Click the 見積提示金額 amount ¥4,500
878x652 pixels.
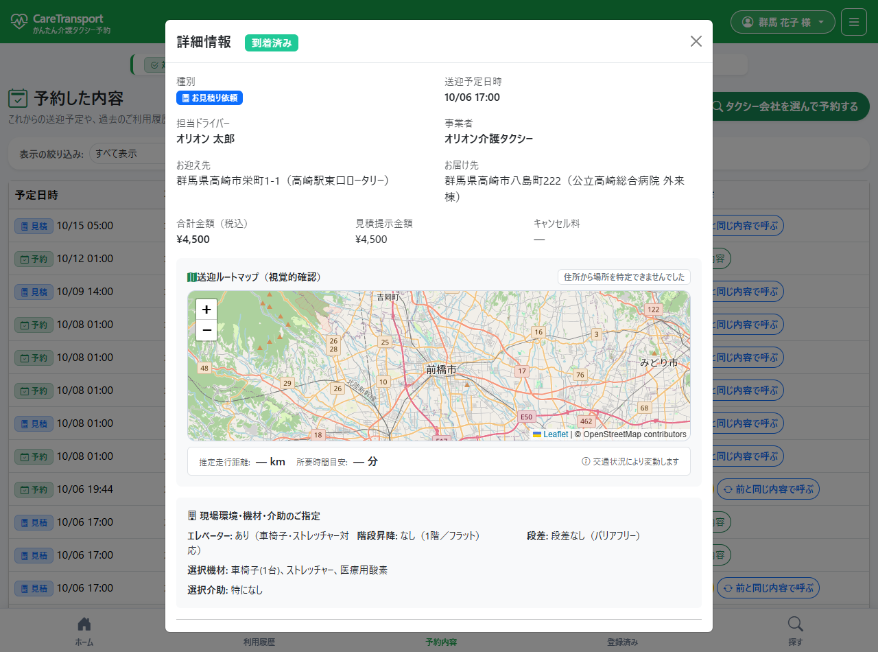[x=371, y=240]
